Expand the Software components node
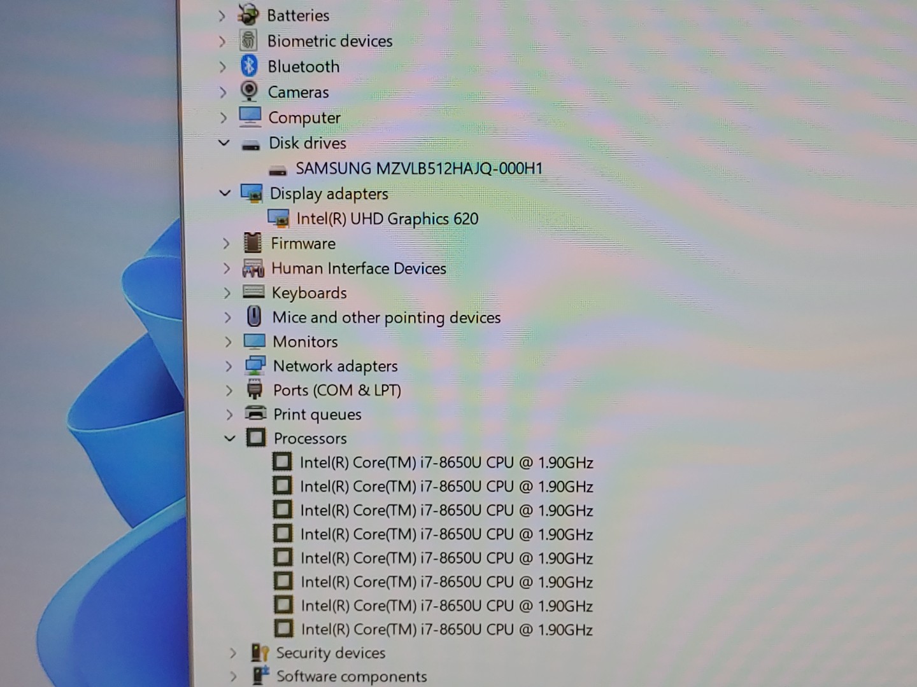This screenshot has height=687, width=917. point(234,676)
